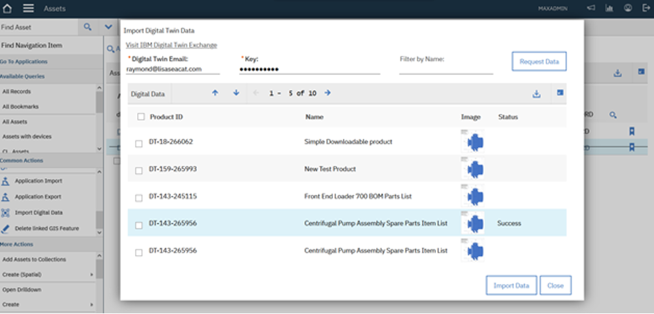Click the Find Navigation Item field
Image resolution: width=654 pixels, height=314 pixels.
51,46
